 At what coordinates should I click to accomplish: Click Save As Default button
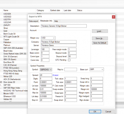100,43
